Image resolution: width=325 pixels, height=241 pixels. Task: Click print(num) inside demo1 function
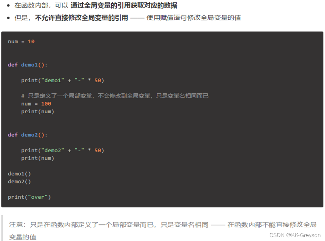[38, 112]
